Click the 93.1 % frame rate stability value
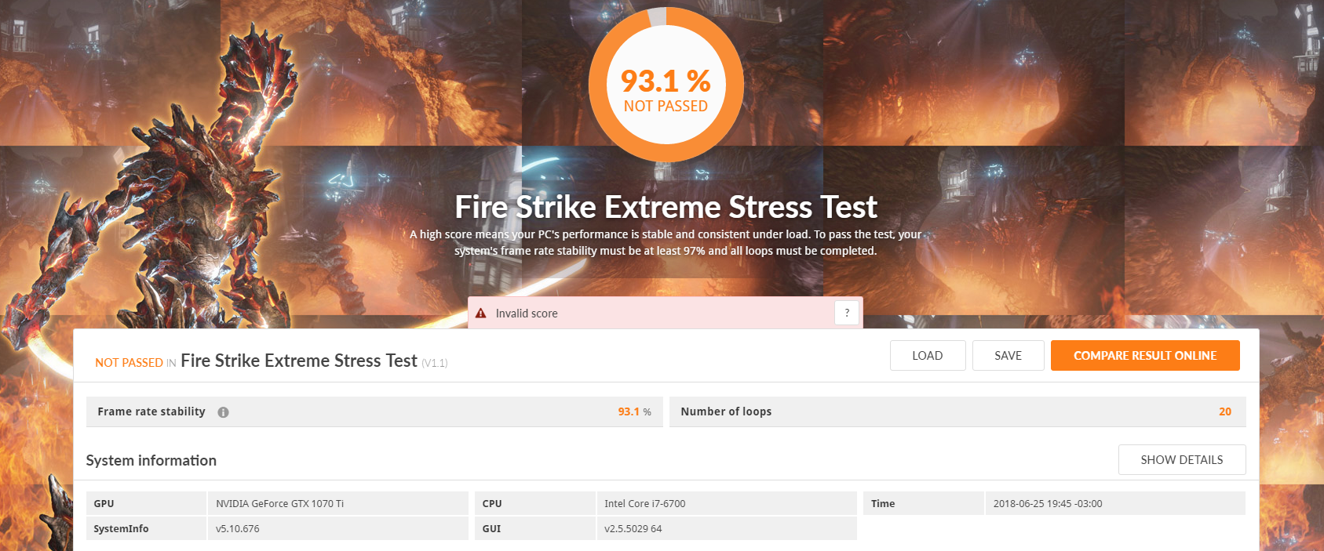The height and width of the screenshot is (551, 1324). coord(634,411)
